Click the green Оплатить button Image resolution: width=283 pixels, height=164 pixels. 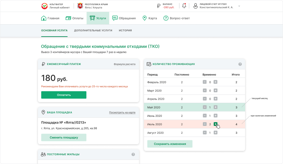(x=64, y=95)
